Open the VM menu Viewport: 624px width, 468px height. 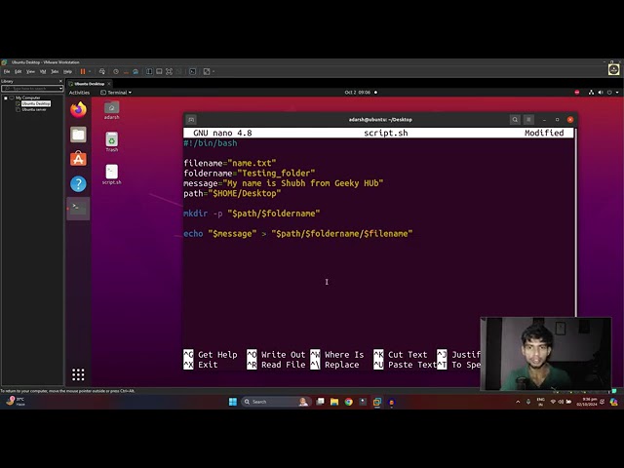[43, 71]
